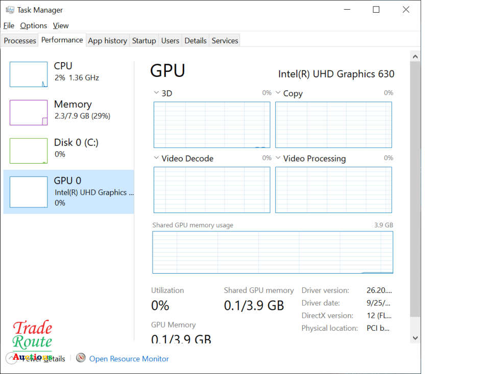Click the Open Resource Monitor link

click(129, 359)
